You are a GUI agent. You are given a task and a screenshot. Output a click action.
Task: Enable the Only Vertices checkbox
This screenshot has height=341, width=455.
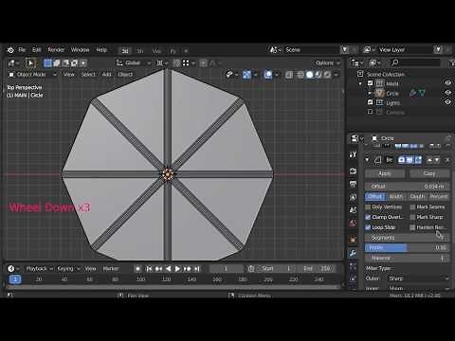[368, 207]
